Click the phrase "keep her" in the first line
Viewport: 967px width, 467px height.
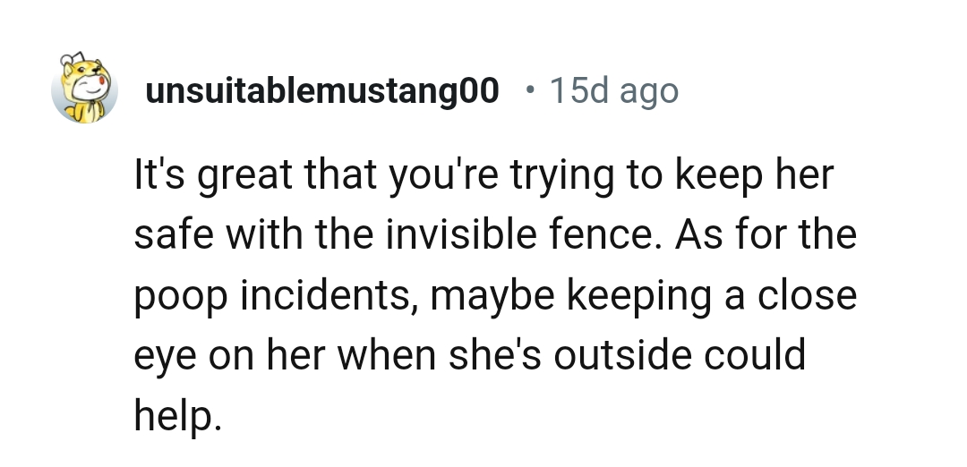(x=754, y=174)
